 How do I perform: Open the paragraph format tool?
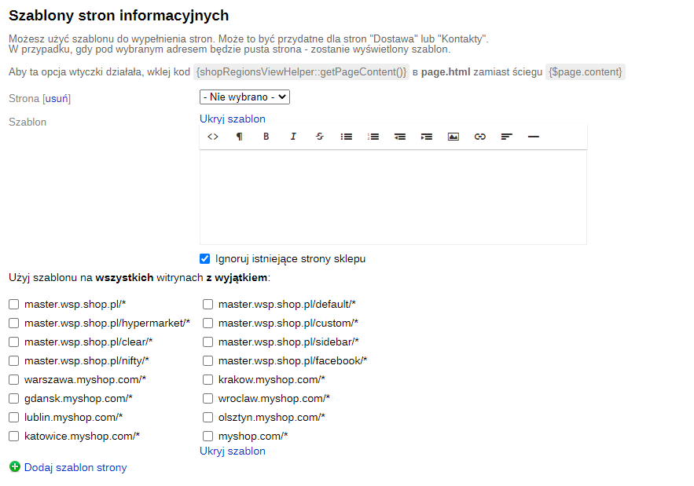pyautogui.click(x=240, y=137)
